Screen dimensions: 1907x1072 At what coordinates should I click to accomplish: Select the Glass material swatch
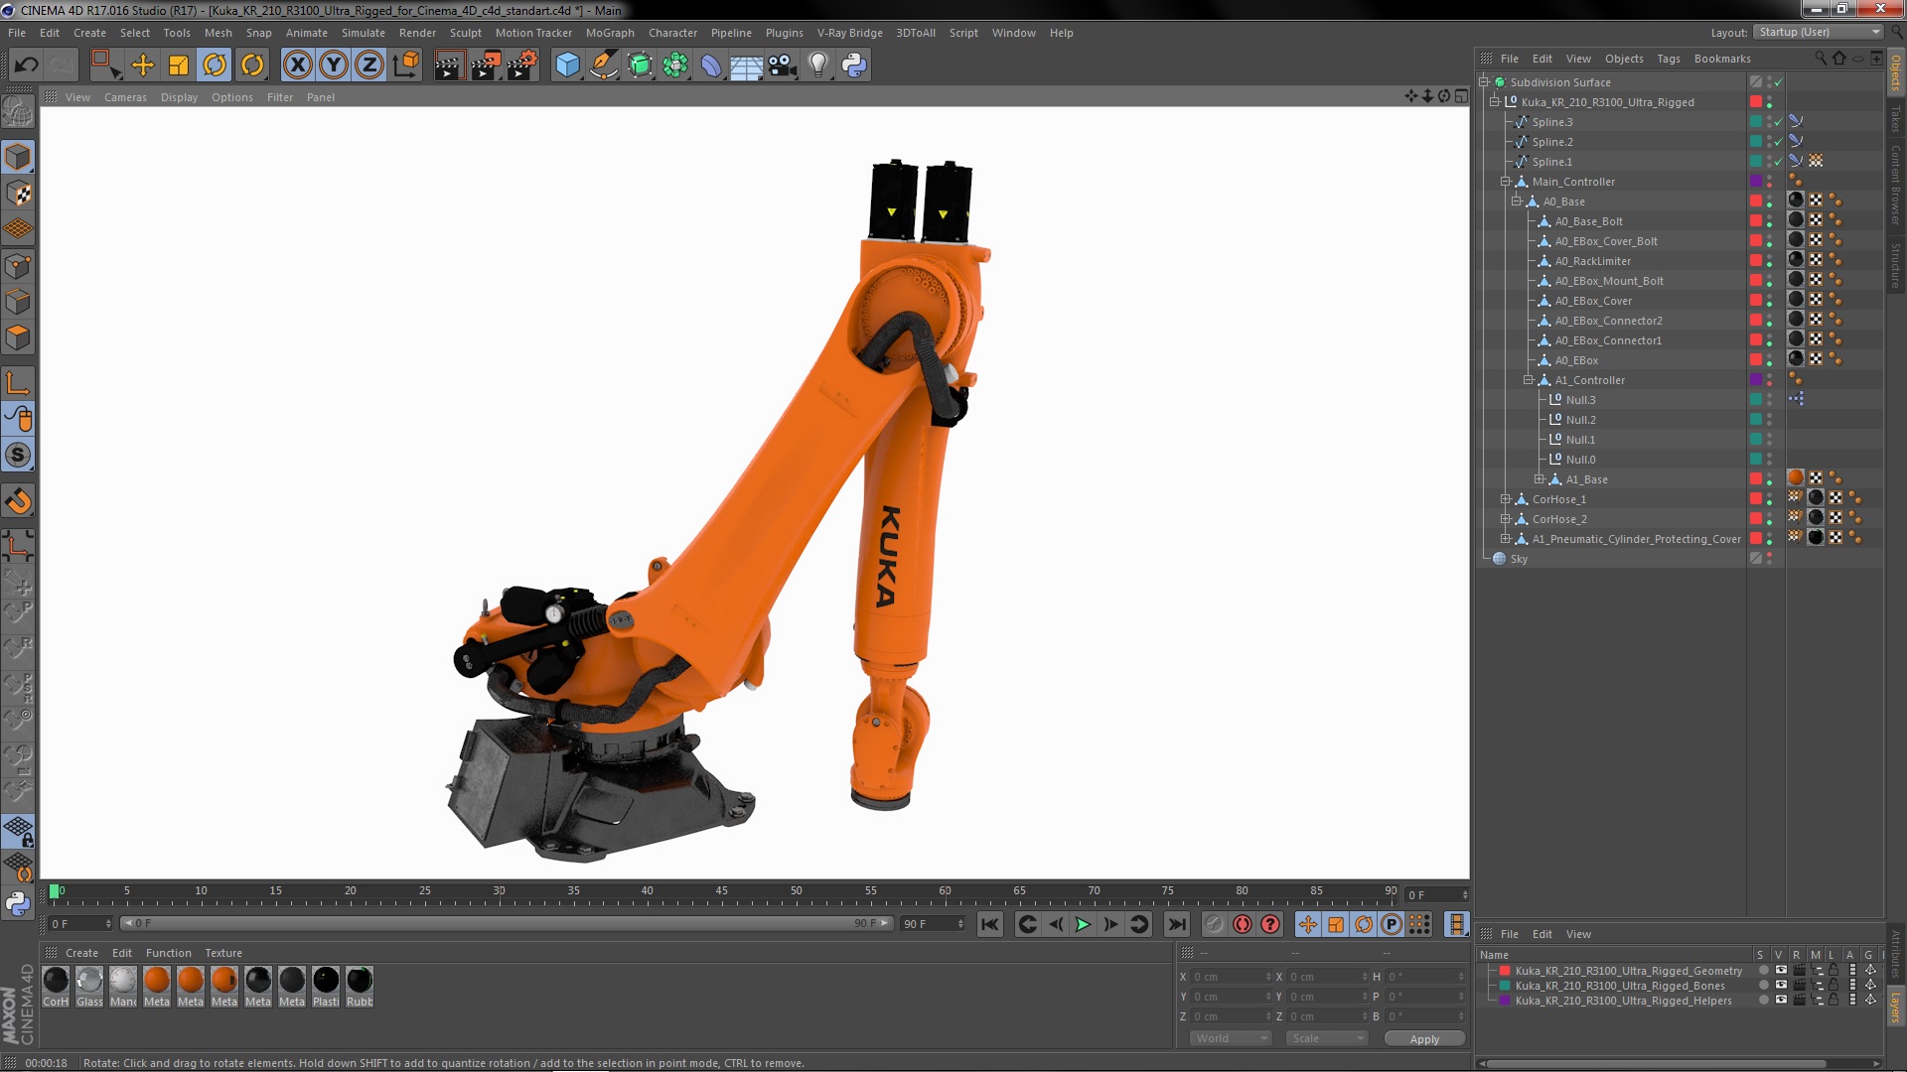pyautogui.click(x=89, y=981)
